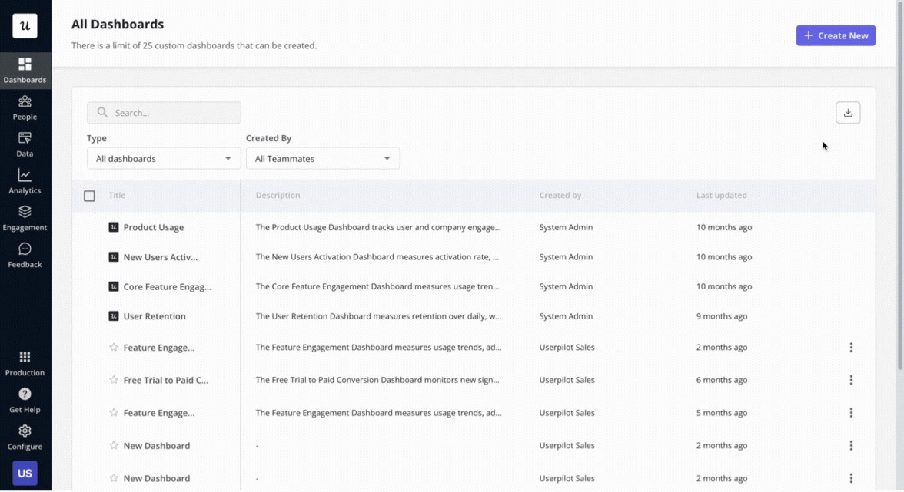This screenshot has height=492, width=904.
Task: Open the kebab menu for Free Trial to Paid
Action: pyautogui.click(x=851, y=379)
